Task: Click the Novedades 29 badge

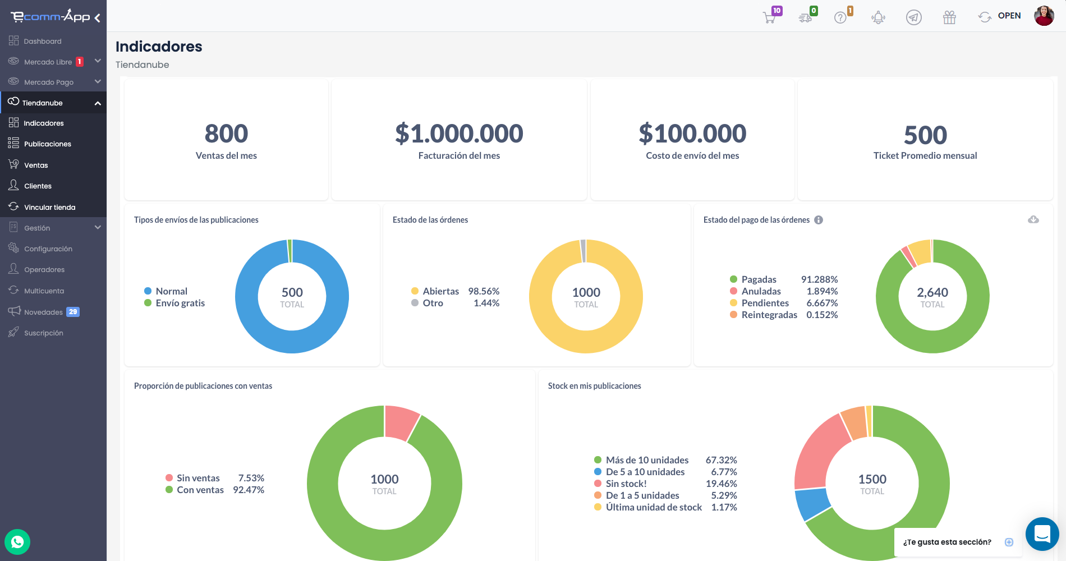Action: 73,312
